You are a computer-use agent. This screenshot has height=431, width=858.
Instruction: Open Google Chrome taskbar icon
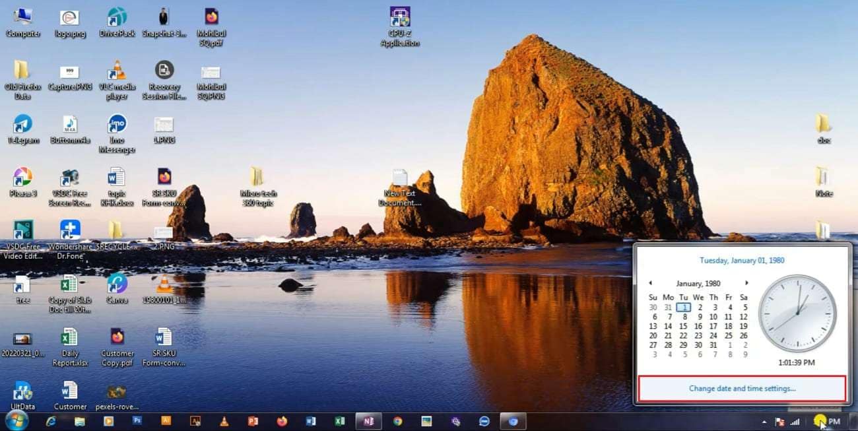[x=397, y=421]
